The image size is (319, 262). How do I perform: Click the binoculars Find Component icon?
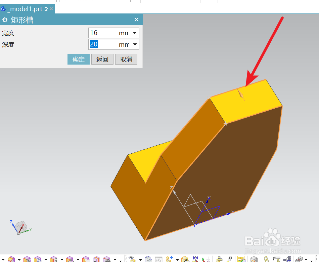[x=132, y=259]
